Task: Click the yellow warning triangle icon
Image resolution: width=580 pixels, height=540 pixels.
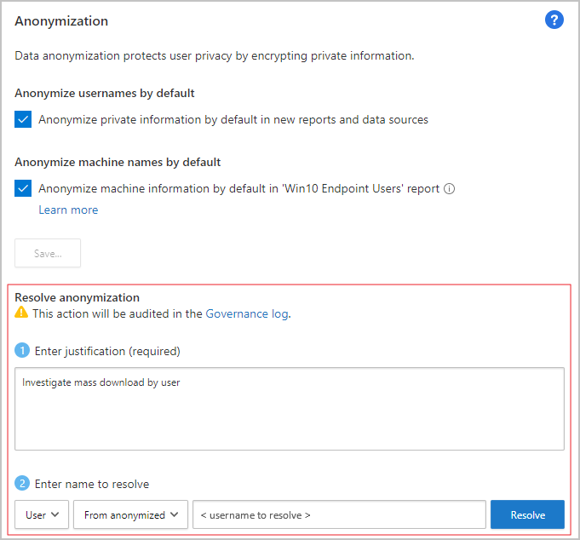Action: (x=22, y=313)
